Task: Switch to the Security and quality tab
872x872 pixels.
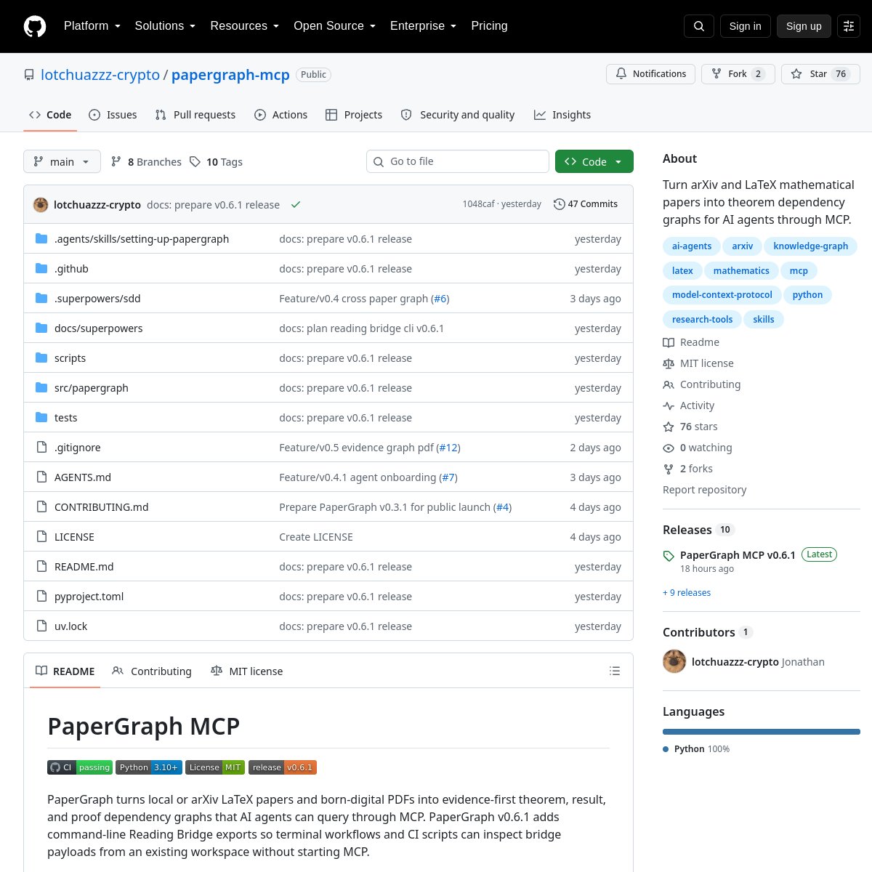Action: click(458, 115)
